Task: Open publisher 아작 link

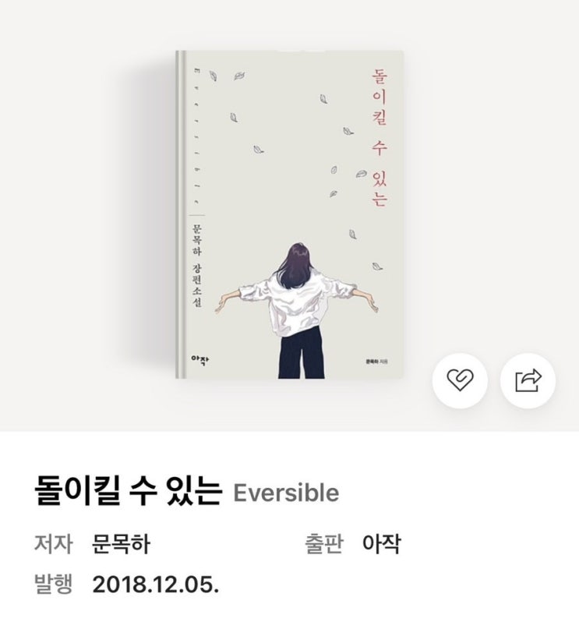Action: coord(381,543)
